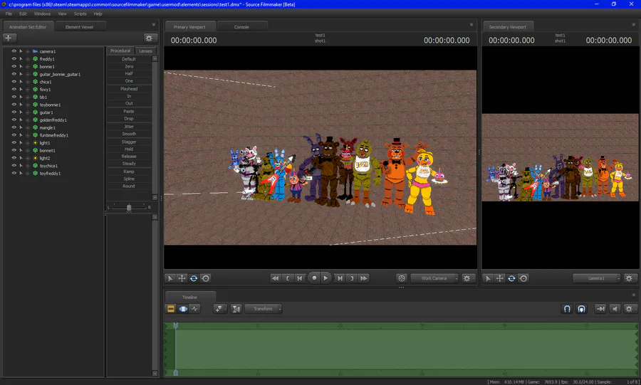Hide foxy1 with its eye icon
The image size is (641, 385).
coord(14,89)
